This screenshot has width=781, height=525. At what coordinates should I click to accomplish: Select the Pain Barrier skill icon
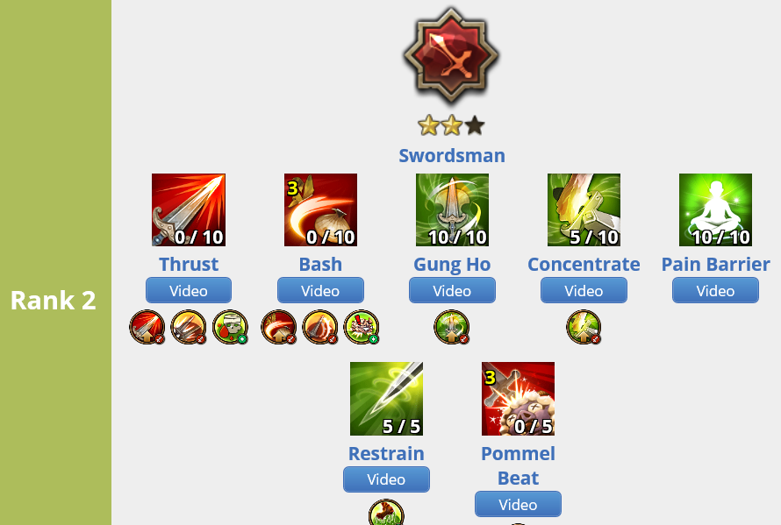[715, 210]
